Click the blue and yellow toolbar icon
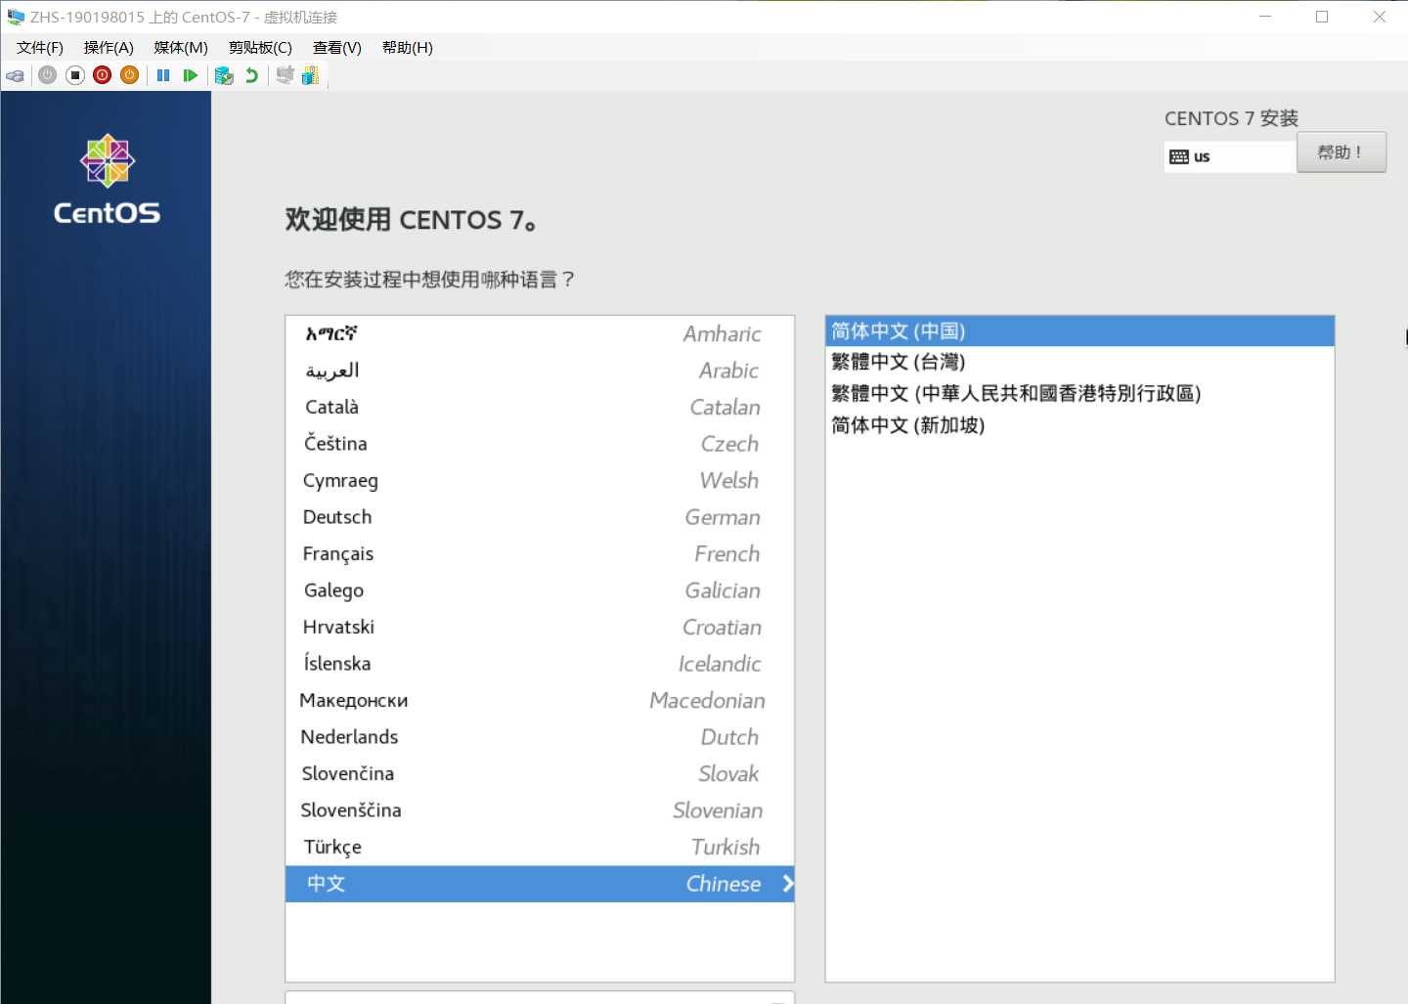The width and height of the screenshot is (1408, 1004). (311, 75)
